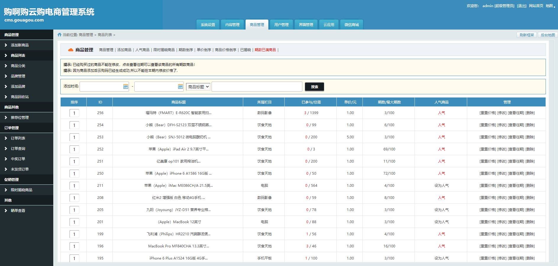Open 未发货订单 in the sidebar
Screen dimensions: 558x266
tap(20, 169)
